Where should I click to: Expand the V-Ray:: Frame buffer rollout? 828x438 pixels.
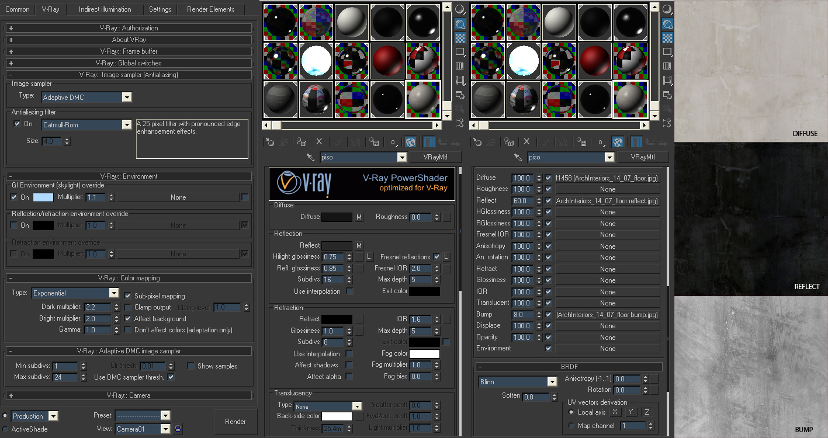coord(129,51)
